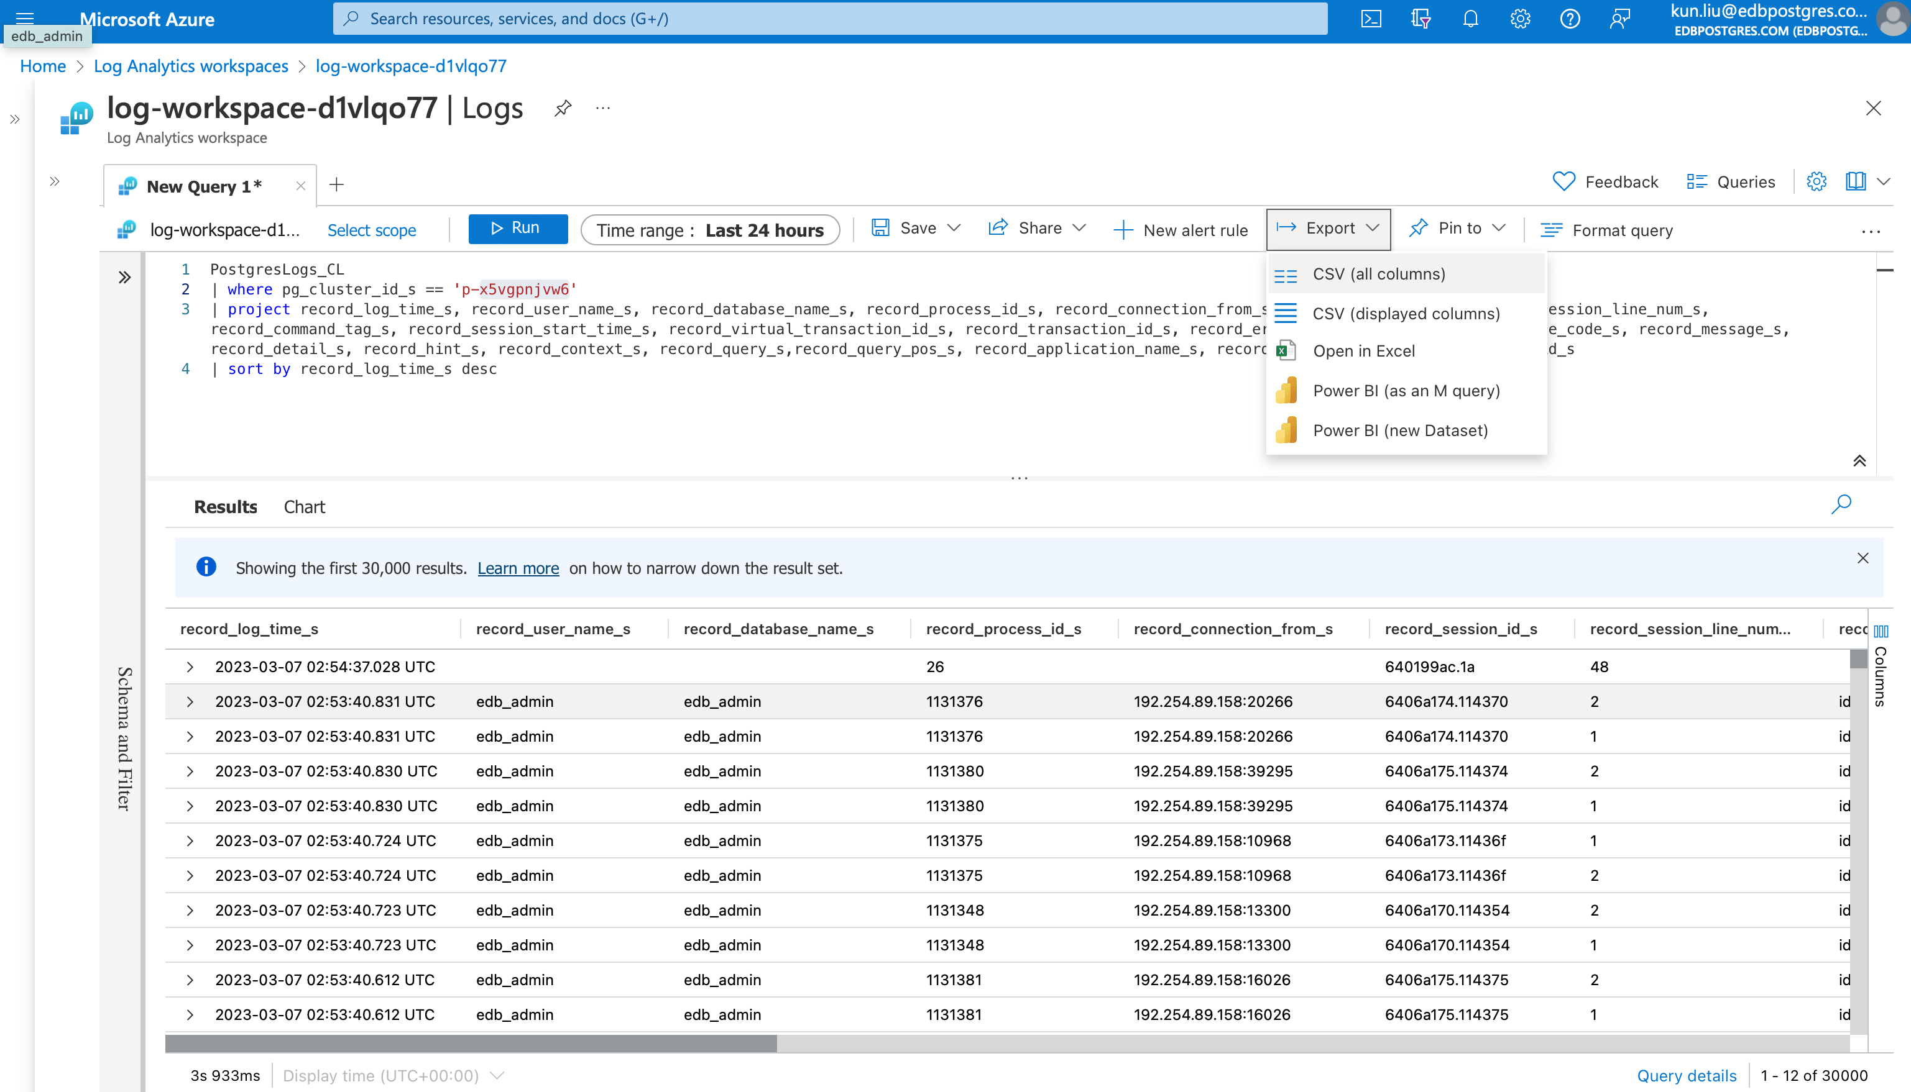The width and height of the screenshot is (1911, 1092).
Task: Click the account avatar picture
Action: point(1894,19)
